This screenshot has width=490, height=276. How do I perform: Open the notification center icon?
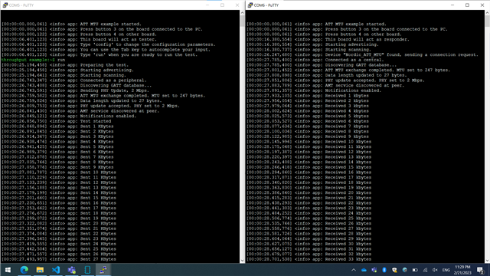(x=481, y=270)
